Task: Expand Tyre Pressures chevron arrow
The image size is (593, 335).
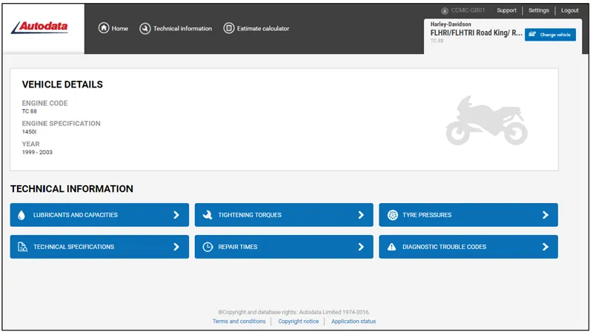Action: pyautogui.click(x=545, y=215)
